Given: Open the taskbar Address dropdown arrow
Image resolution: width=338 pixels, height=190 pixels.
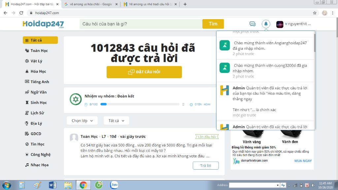Looking at the screenshot, I should tap(278, 185).
